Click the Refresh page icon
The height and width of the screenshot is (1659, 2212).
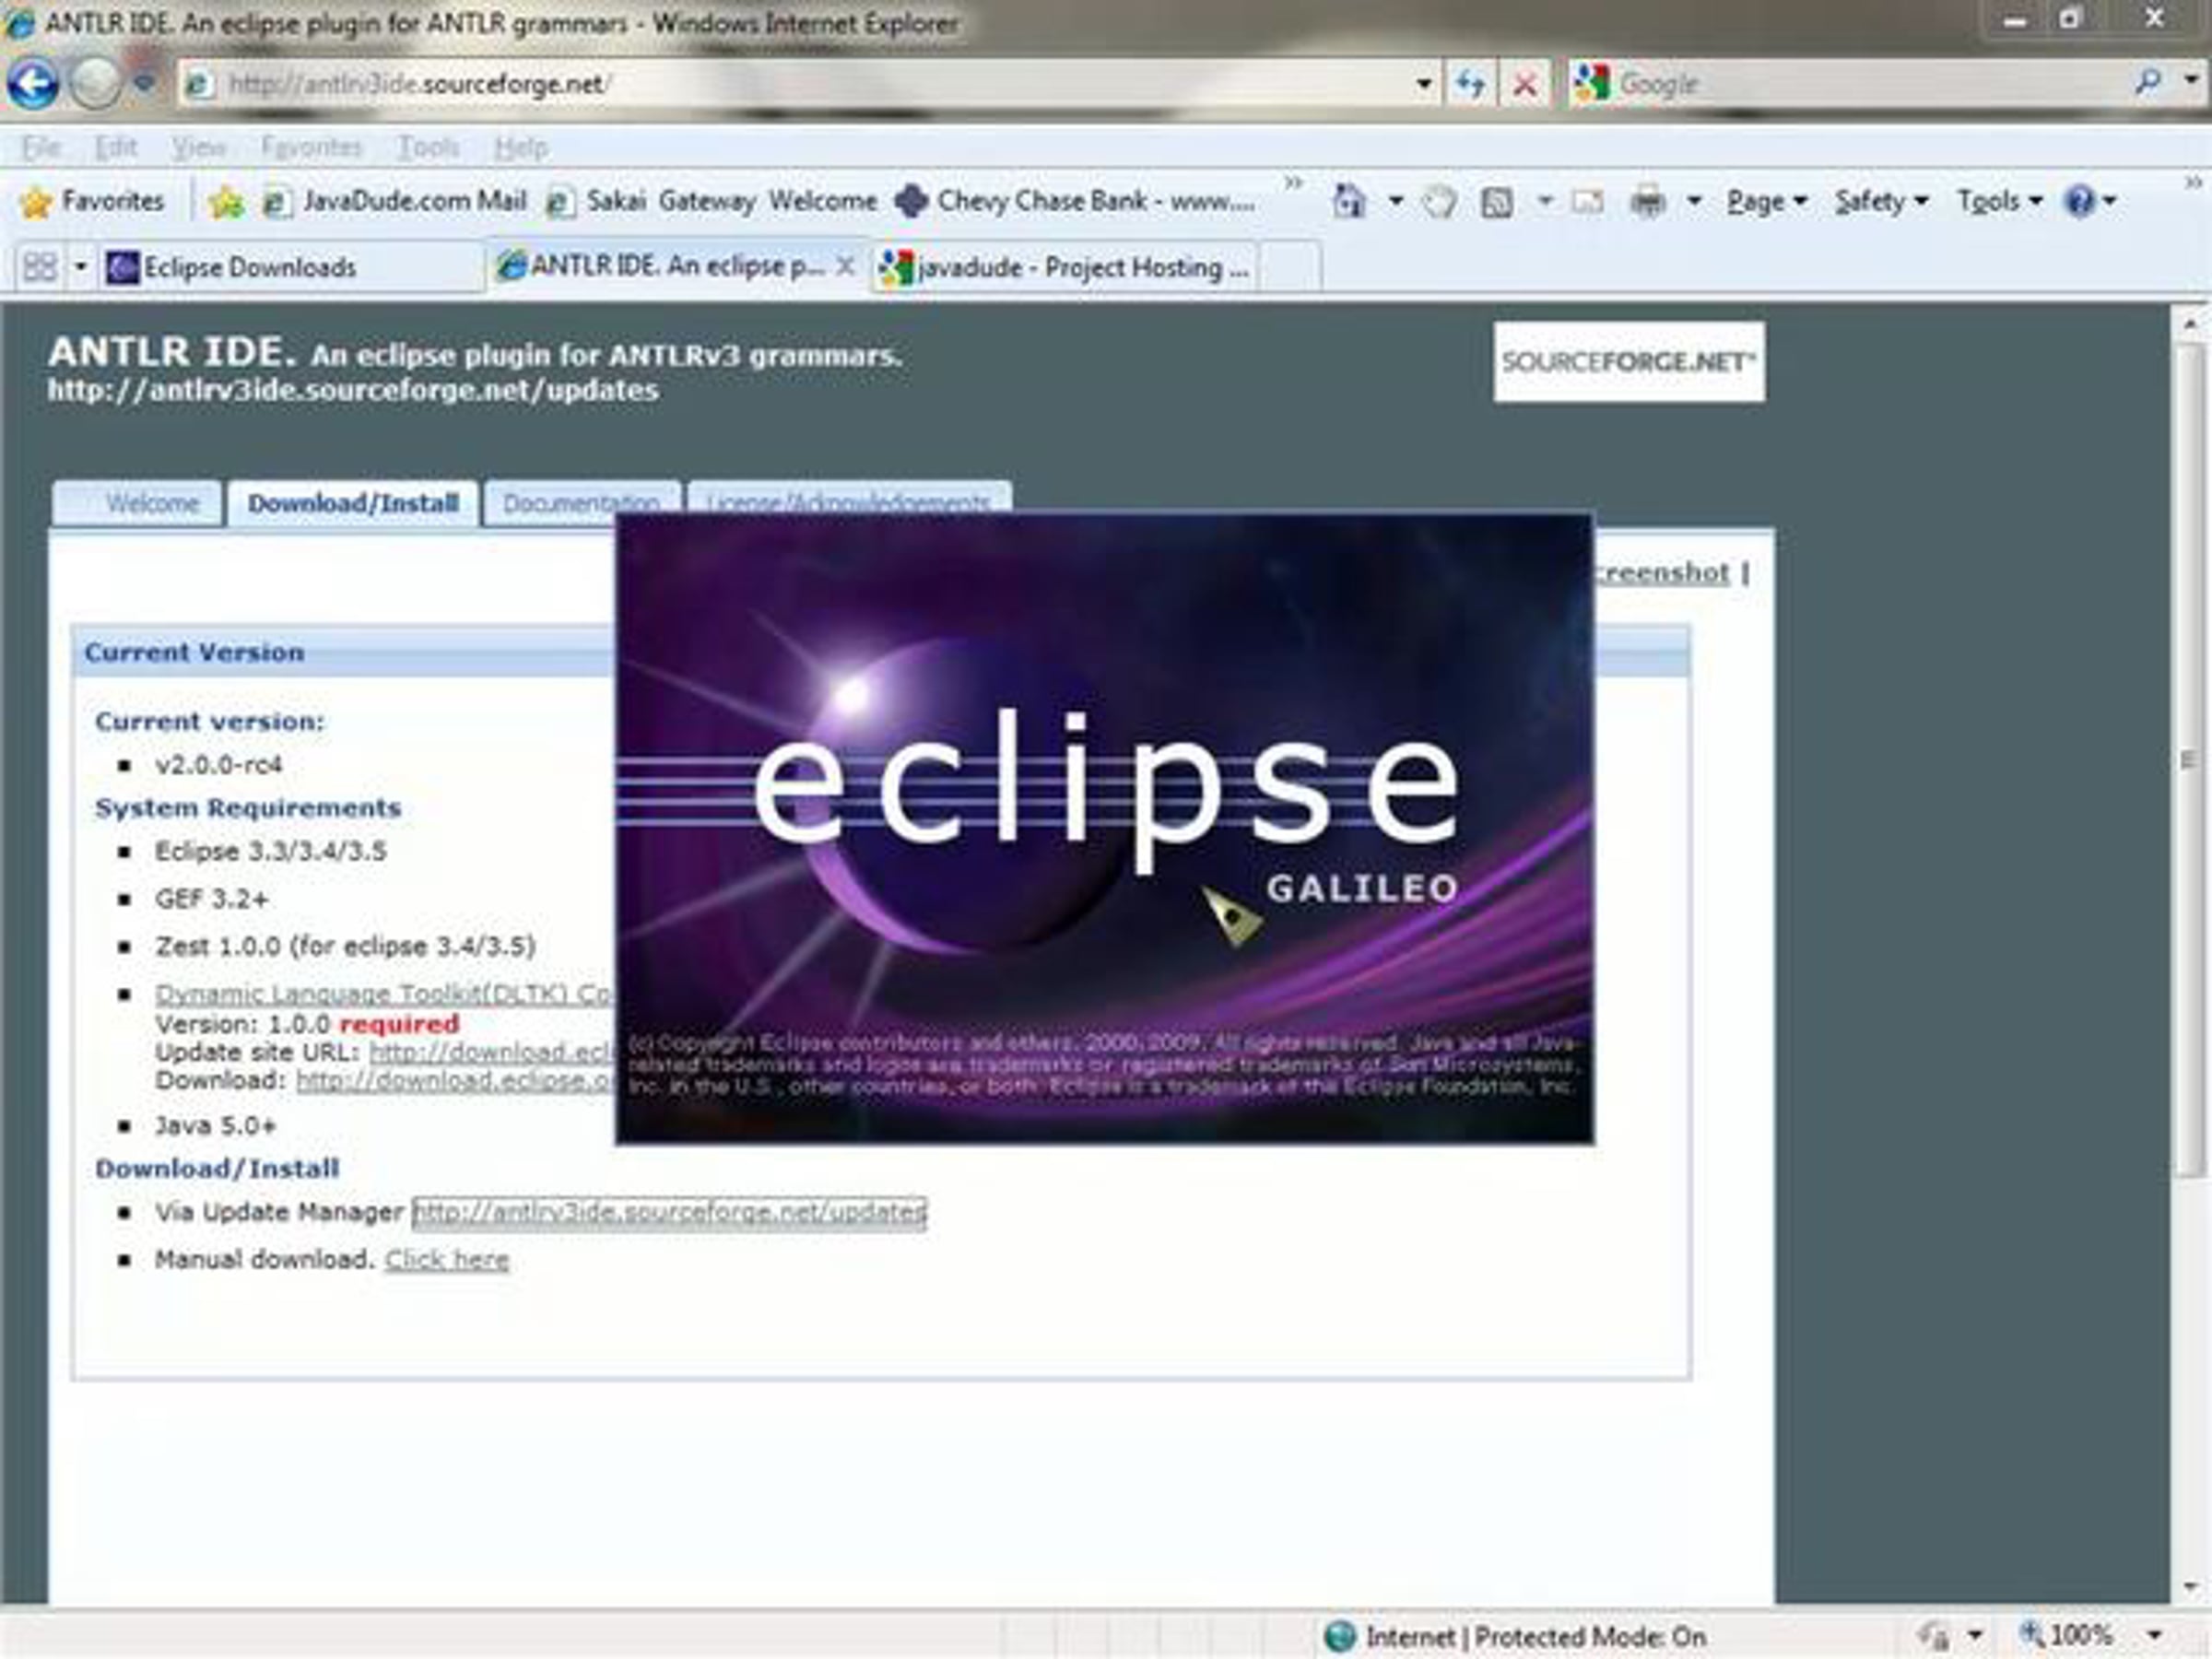tap(1470, 84)
